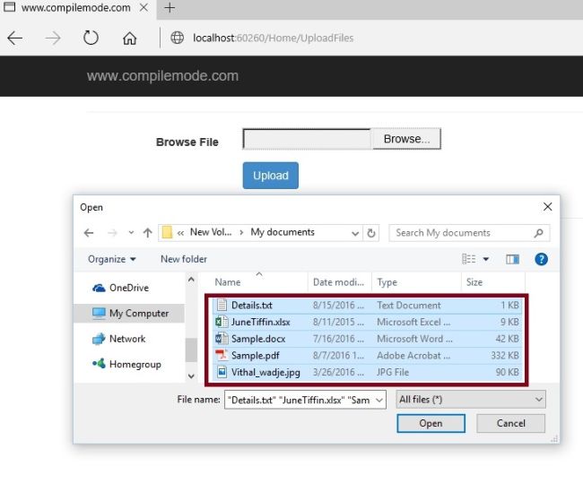Click the folder icon in path bar
583x492 pixels.
(168, 233)
